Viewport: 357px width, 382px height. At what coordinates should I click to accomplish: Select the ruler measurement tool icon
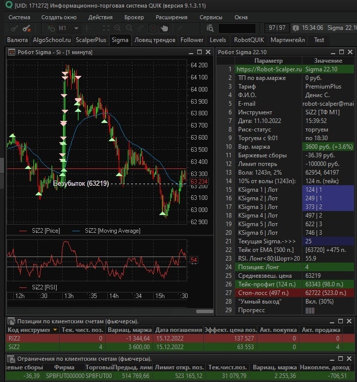[141, 28]
